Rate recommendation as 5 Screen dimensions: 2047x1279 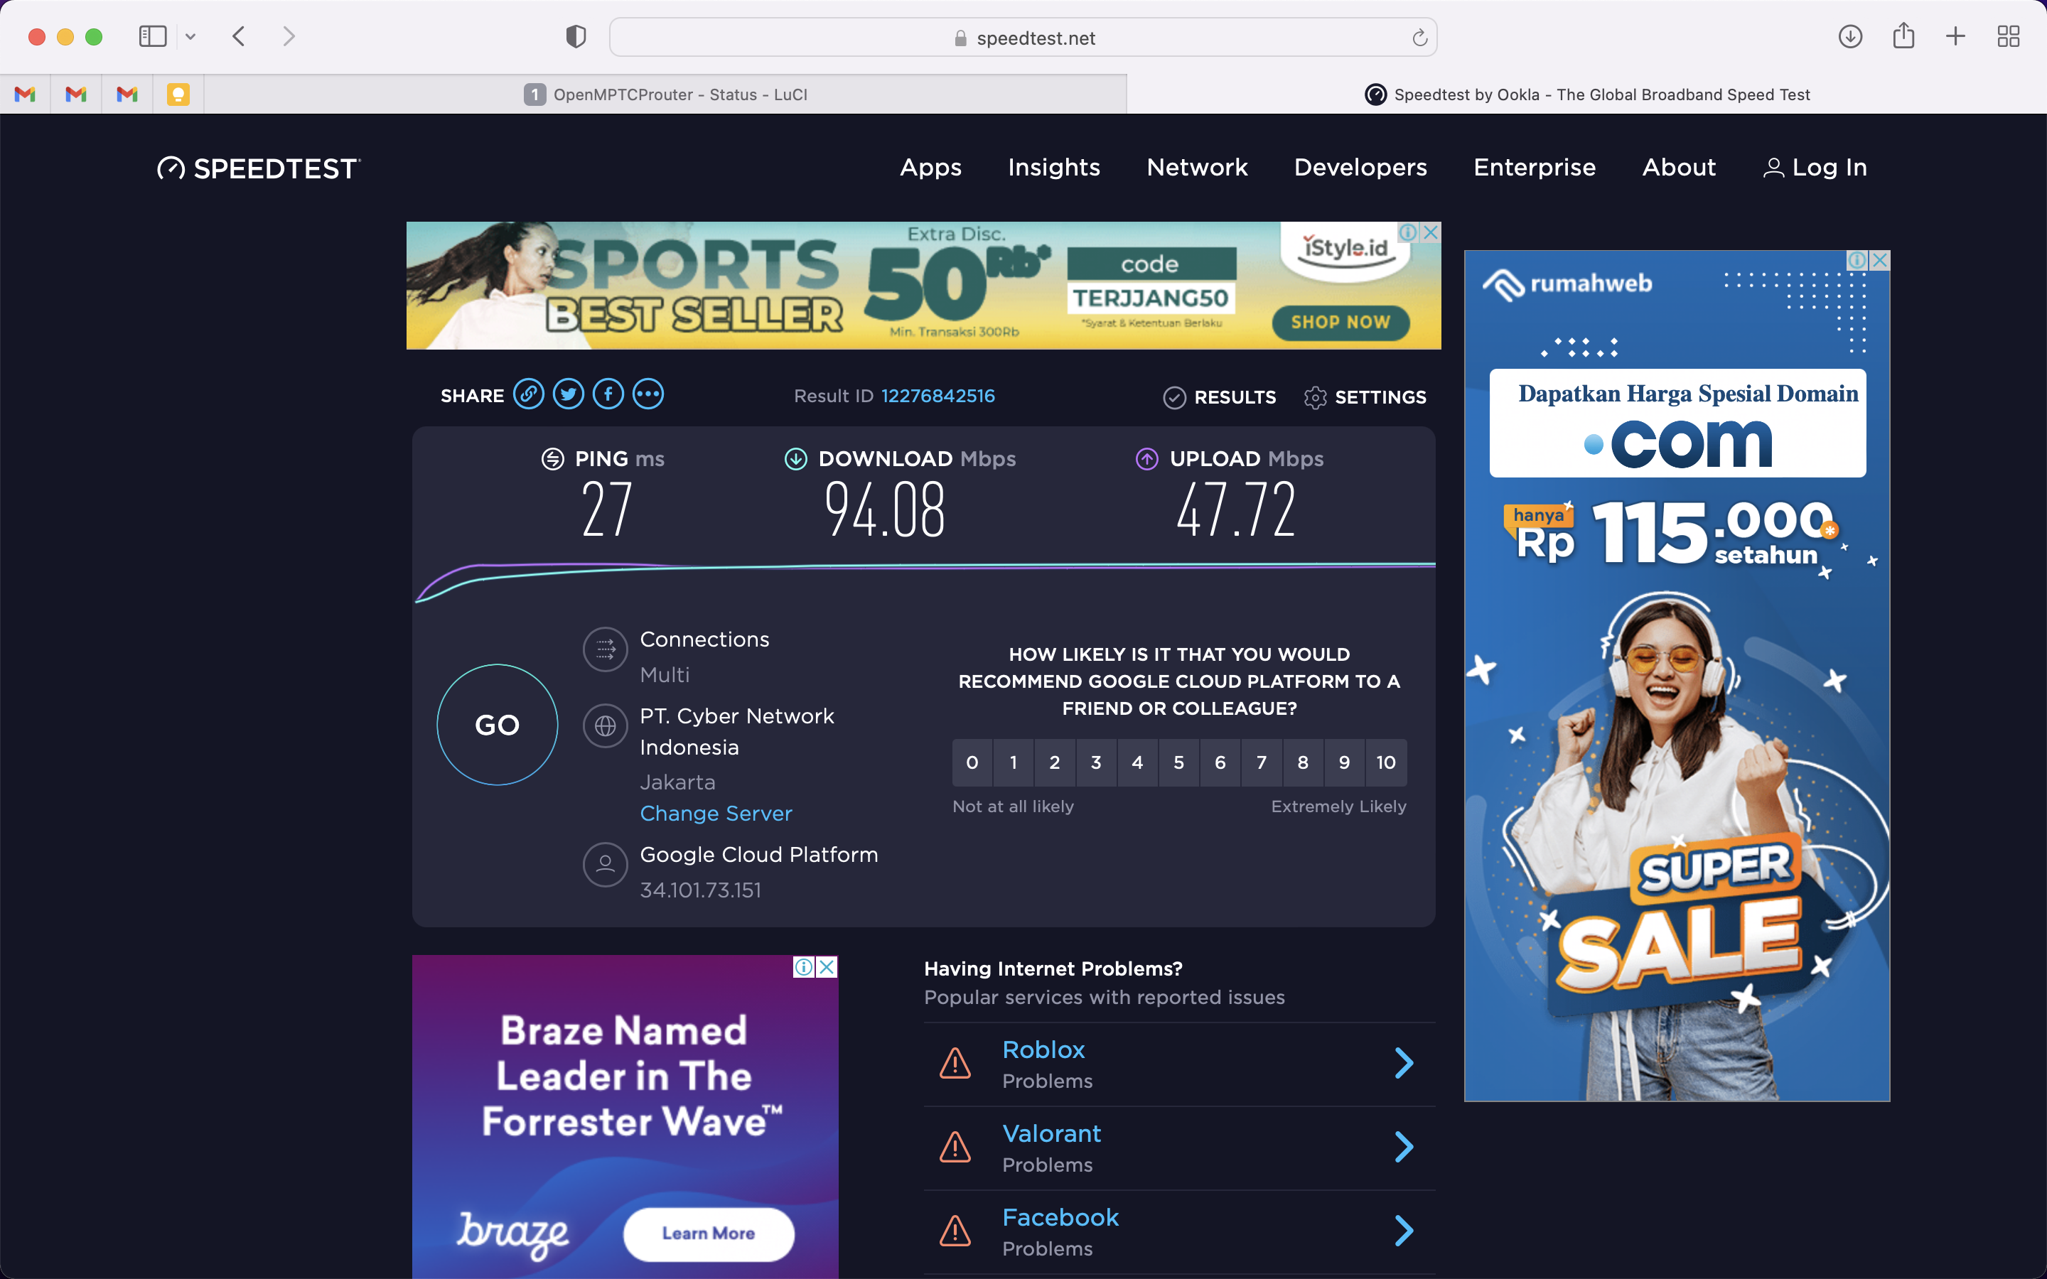point(1179,762)
